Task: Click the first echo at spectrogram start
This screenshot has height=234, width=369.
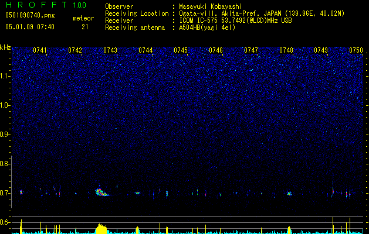Action: [22, 192]
